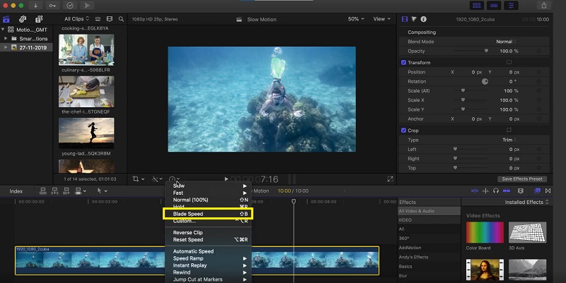Select Reverse Clip menu entry

coord(188,232)
